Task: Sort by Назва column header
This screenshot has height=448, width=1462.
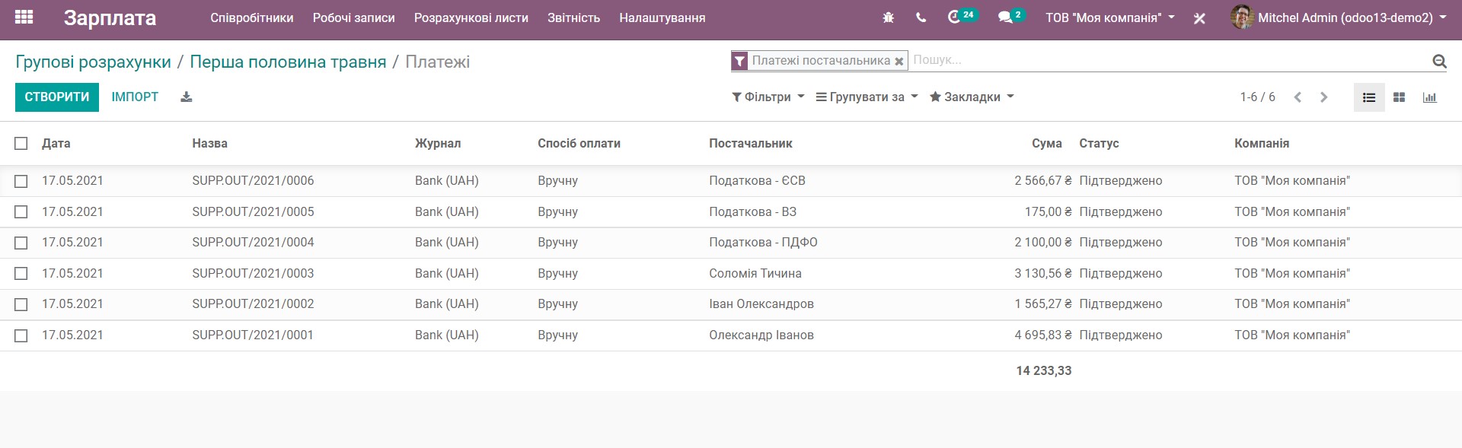Action: point(209,143)
